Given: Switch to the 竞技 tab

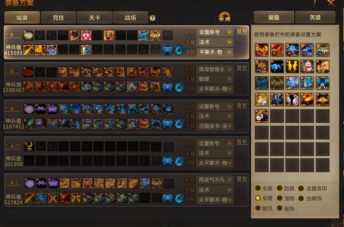Looking at the screenshot, I should pyautogui.click(x=58, y=18).
